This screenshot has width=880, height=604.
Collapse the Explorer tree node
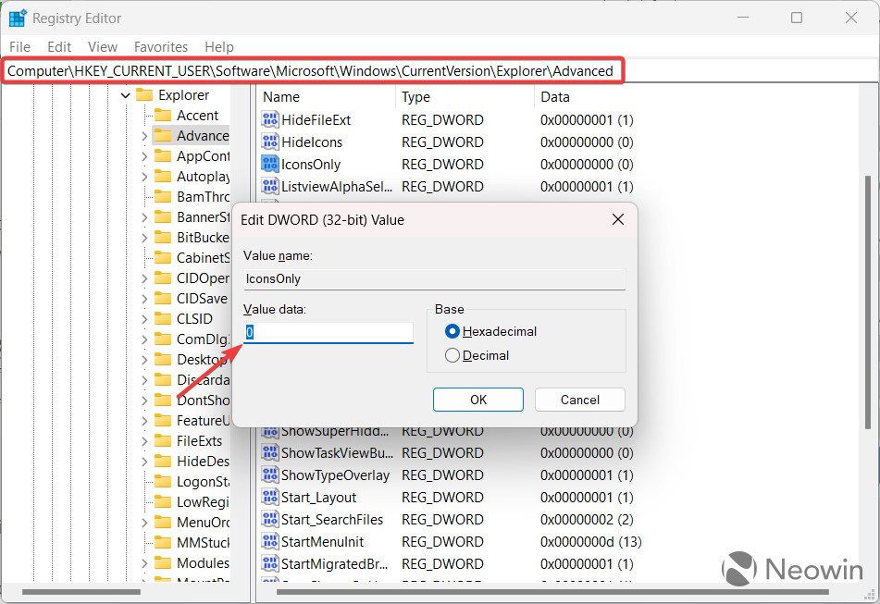tap(125, 94)
